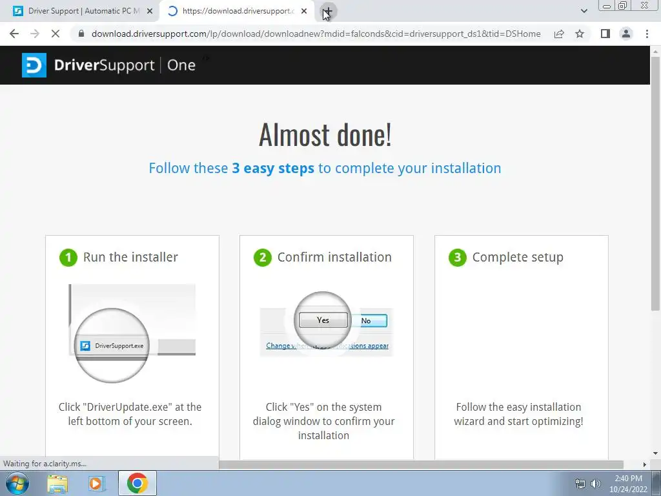Open the browser side panel
Screen dimensions: 661x496
pyautogui.click(x=605, y=34)
